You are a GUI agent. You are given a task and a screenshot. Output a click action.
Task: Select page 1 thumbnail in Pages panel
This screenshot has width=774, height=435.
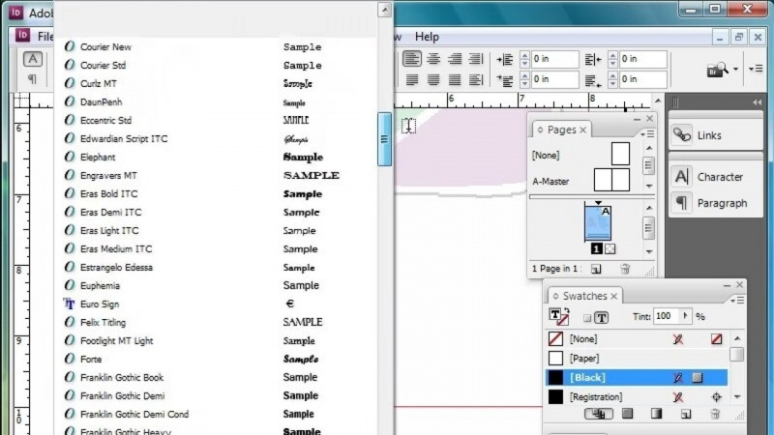[x=598, y=222]
